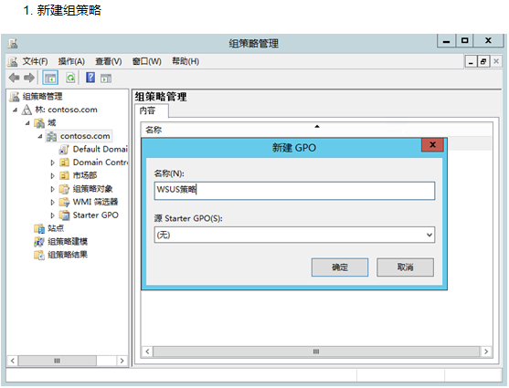Image resolution: width=509 pixels, height=388 pixels.
Task: Collapse the 域 tree node
Action: (27, 123)
